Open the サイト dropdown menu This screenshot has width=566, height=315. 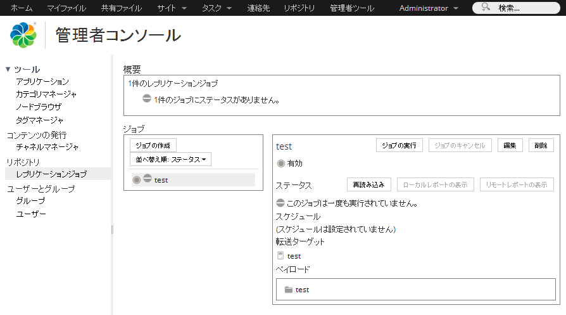tap(172, 8)
